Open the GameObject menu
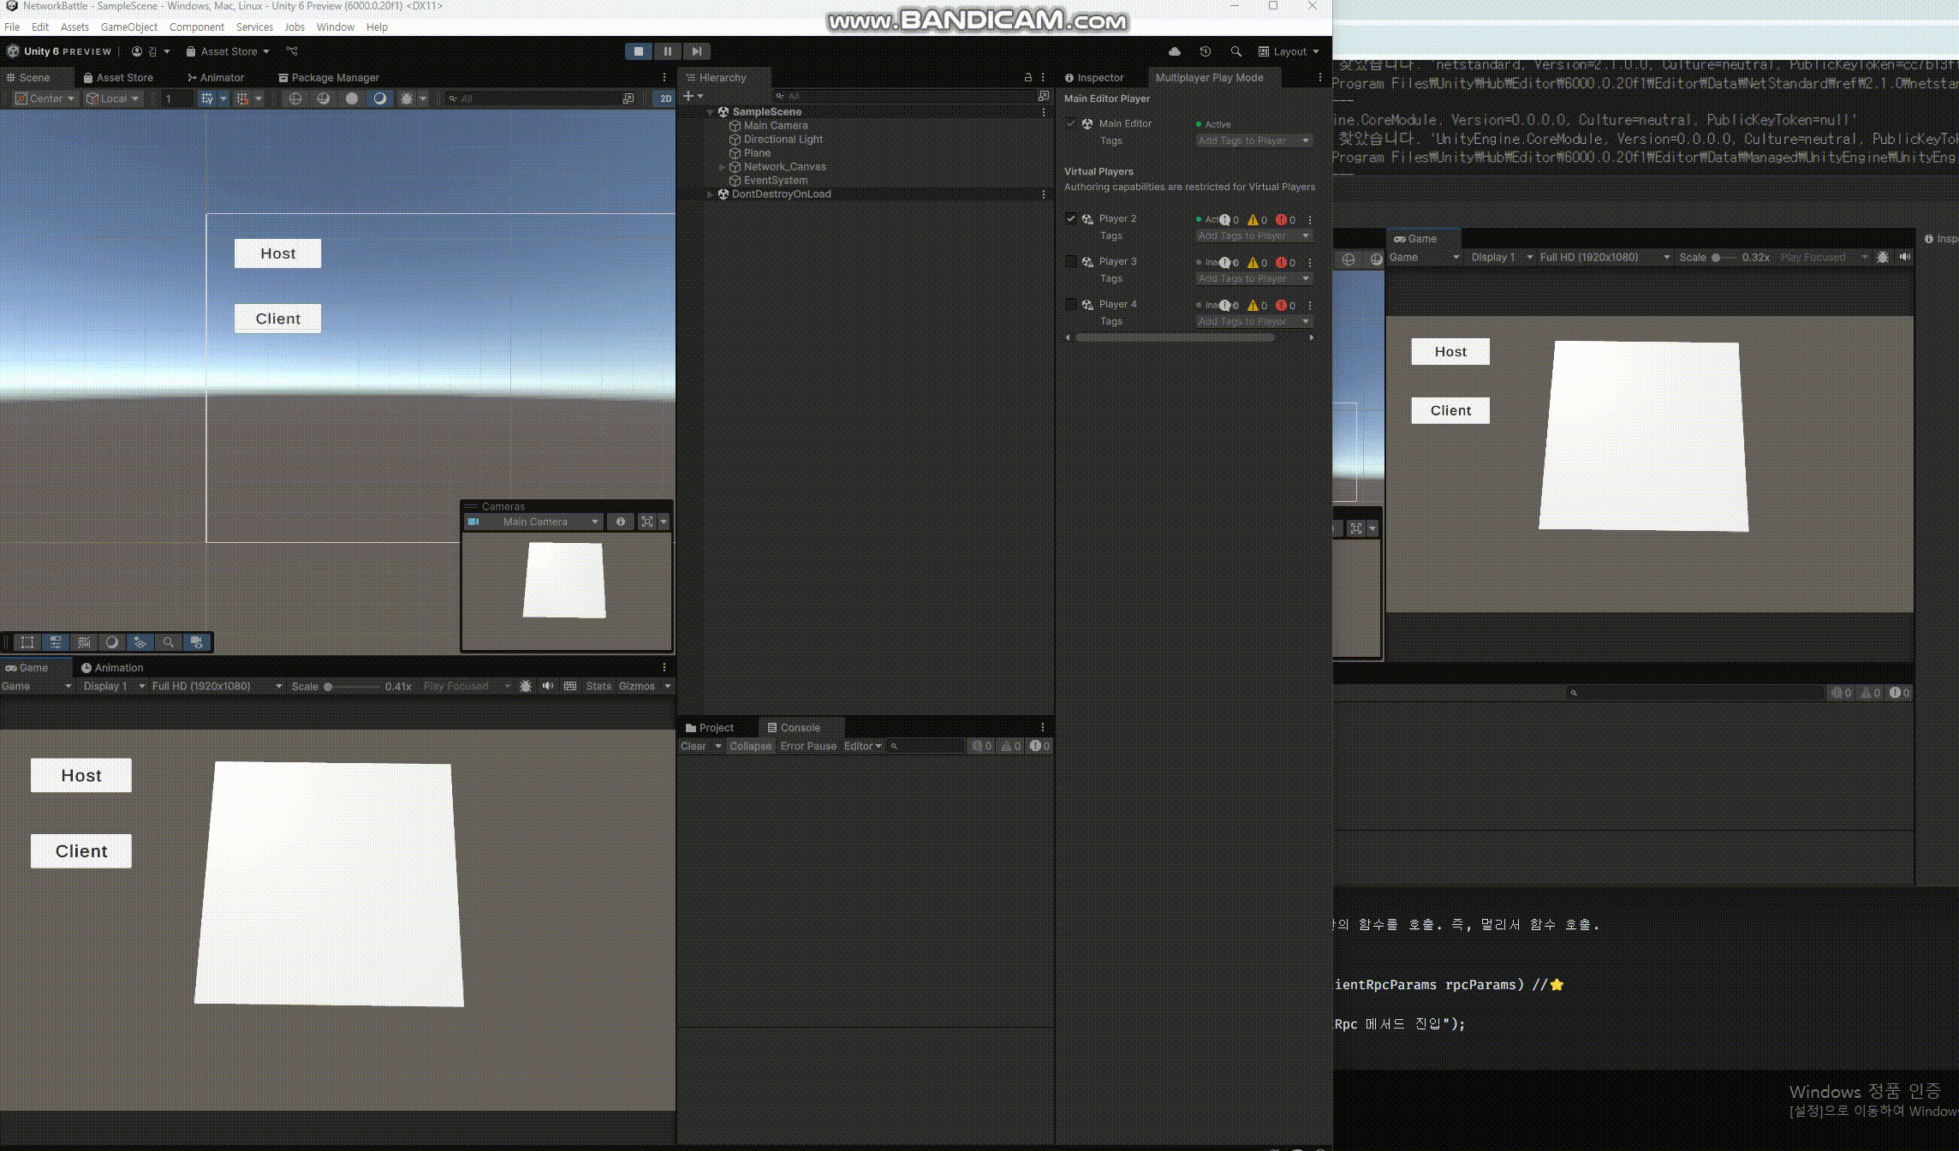This screenshot has width=1959, height=1151. click(128, 27)
